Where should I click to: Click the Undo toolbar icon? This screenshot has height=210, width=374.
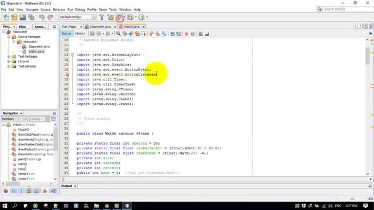click(42, 17)
